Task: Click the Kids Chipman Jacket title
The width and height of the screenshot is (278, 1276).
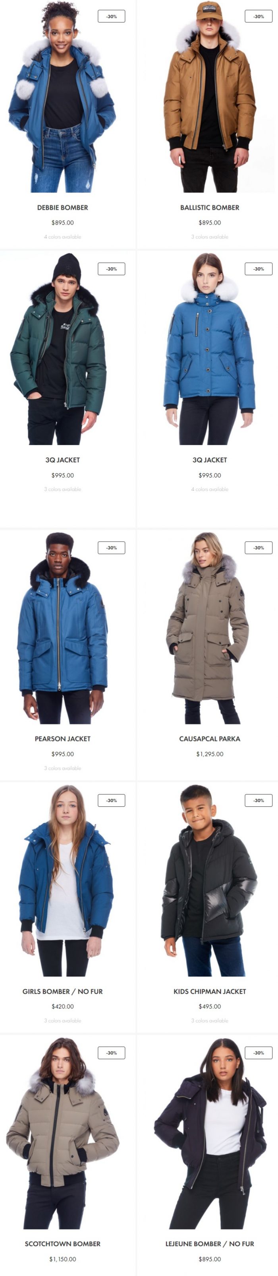Action: [209, 991]
